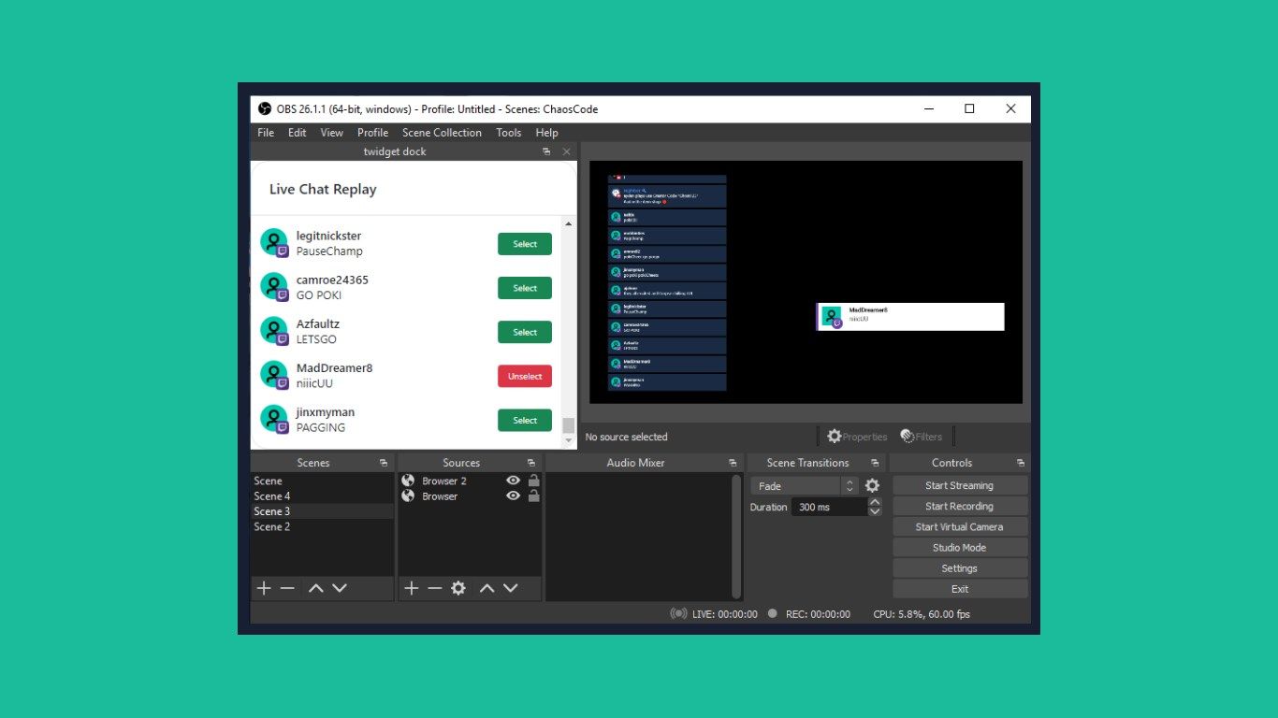1278x718 pixels.
Task: Click jinxmyman's avatar icon
Action: tap(274, 419)
